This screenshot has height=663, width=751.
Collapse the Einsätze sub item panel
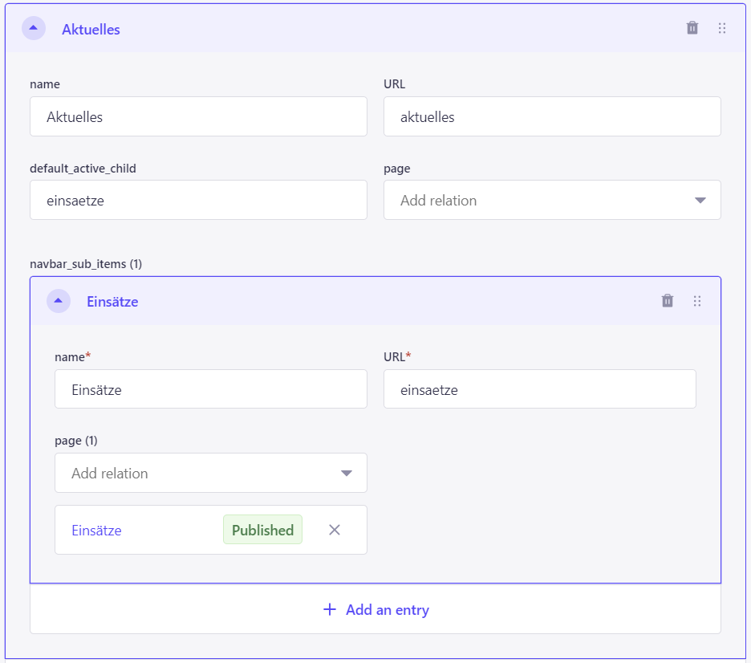pos(59,301)
